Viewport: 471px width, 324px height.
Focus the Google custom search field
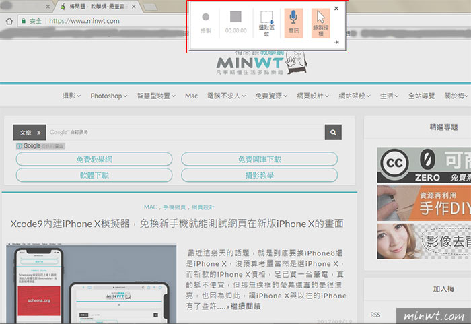[x=185, y=133]
